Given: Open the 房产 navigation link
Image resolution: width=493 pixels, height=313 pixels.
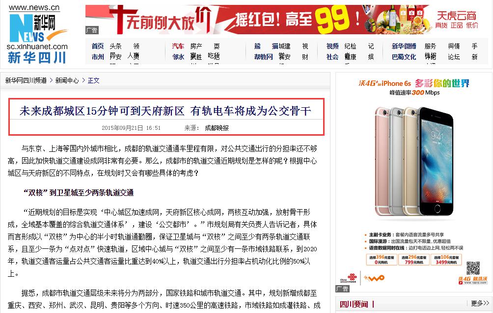Looking at the screenshot, I should (x=196, y=47).
